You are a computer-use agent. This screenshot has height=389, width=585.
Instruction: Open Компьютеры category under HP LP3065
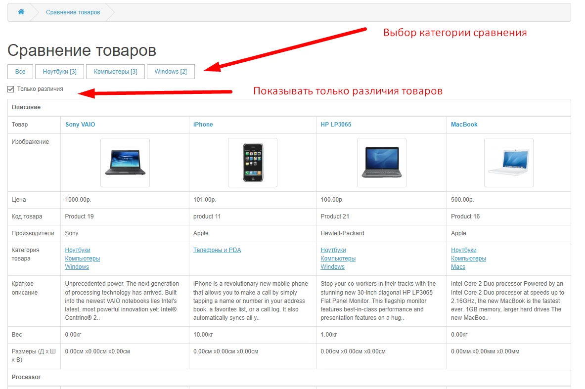pos(338,259)
